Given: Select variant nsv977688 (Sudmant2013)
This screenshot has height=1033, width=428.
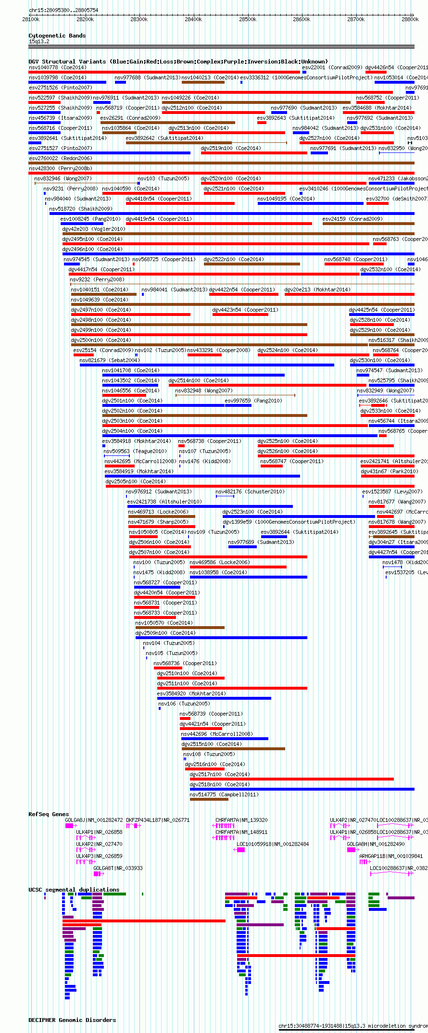Looking at the screenshot, I should 120,82.
